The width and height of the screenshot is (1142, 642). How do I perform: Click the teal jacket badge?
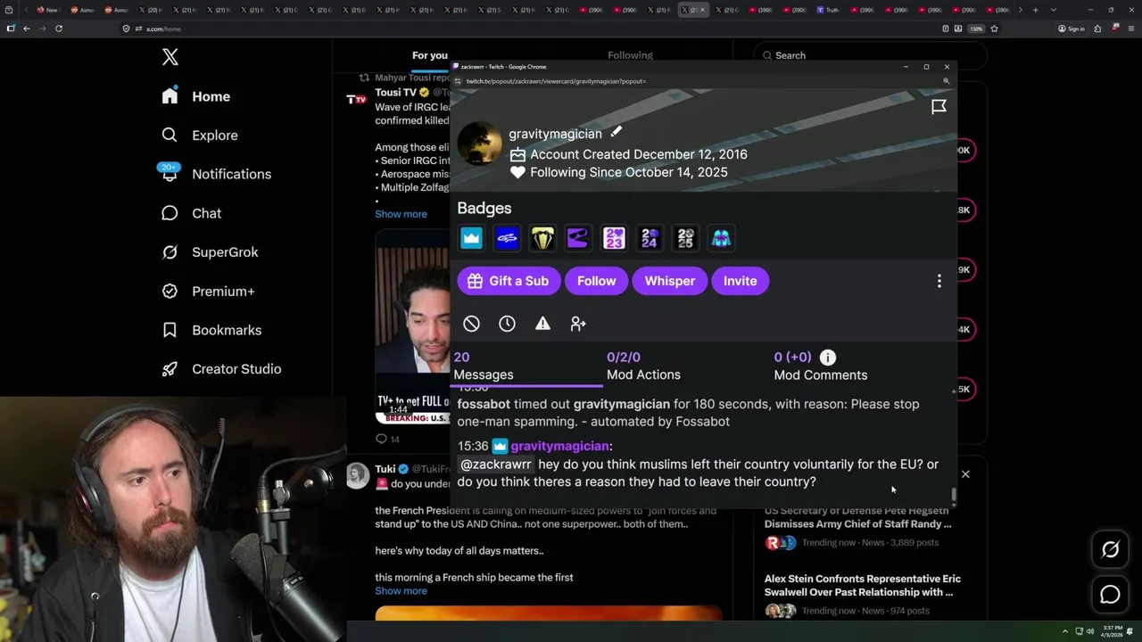pos(721,238)
